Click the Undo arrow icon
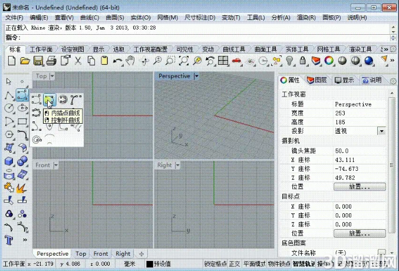 pos(117,61)
